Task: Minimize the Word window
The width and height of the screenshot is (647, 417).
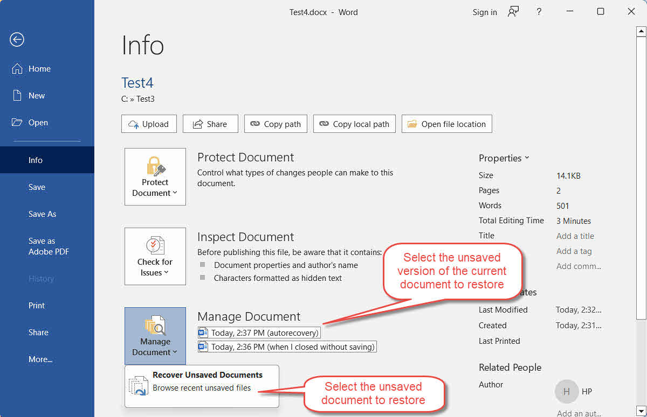Action: [x=569, y=12]
